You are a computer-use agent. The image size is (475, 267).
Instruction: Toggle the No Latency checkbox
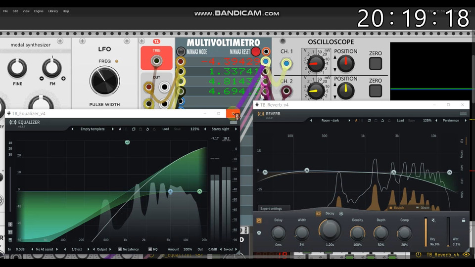pos(120,249)
